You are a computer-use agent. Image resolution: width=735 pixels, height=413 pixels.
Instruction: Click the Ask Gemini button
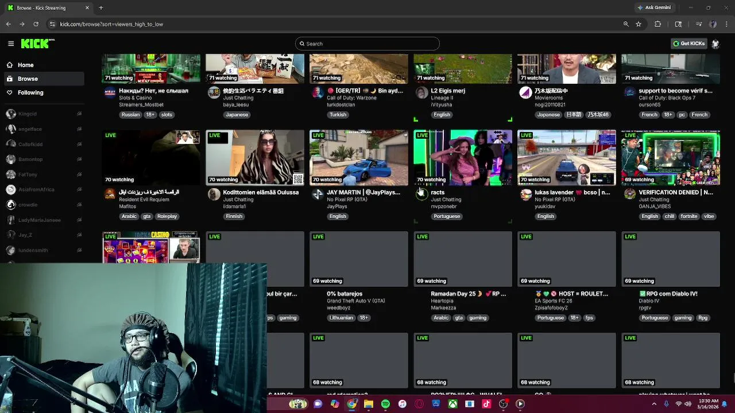tap(654, 7)
